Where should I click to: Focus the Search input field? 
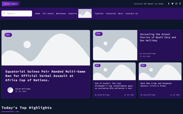(x=17, y=13)
